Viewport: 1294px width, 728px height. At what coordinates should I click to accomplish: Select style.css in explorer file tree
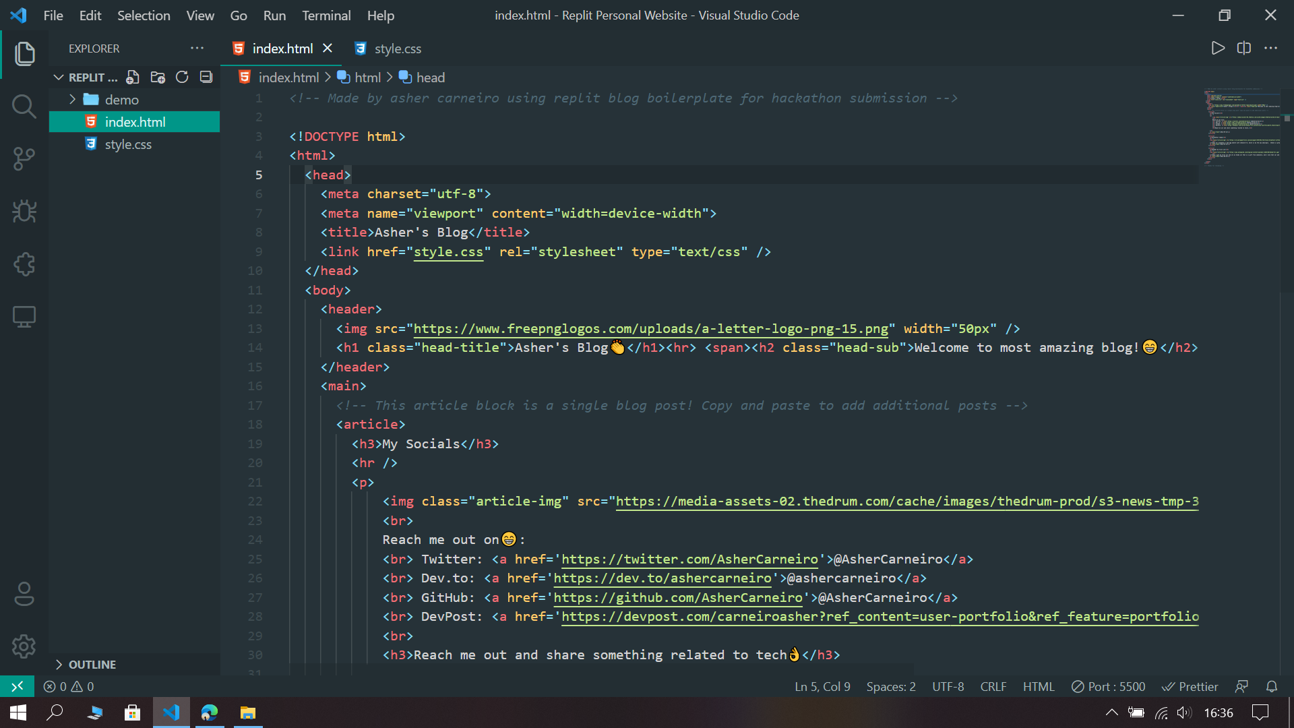click(x=128, y=144)
